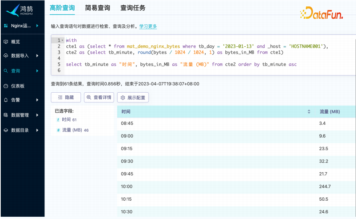Open the 学习更多 link
Image resolution: width=356 pixels, height=219 pixels.
coord(148,27)
